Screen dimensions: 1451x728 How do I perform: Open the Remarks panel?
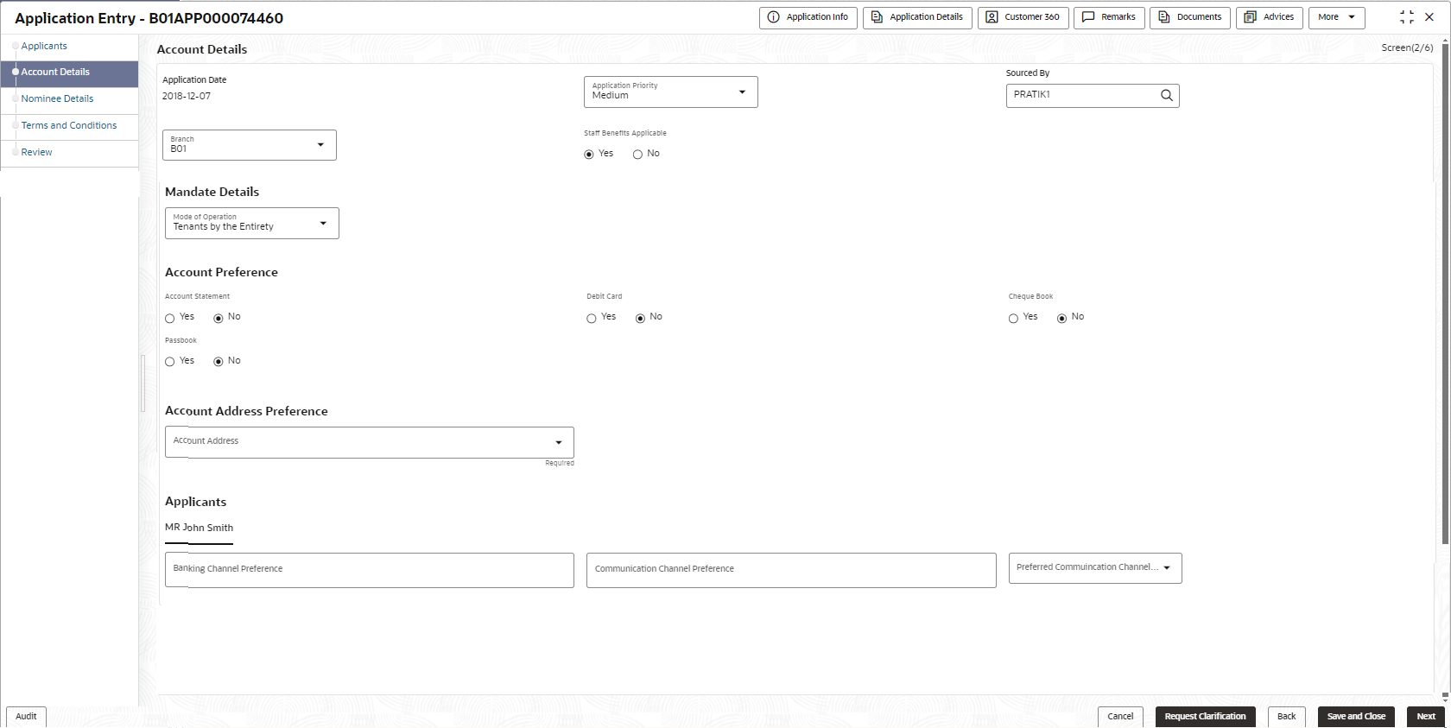click(x=1110, y=17)
